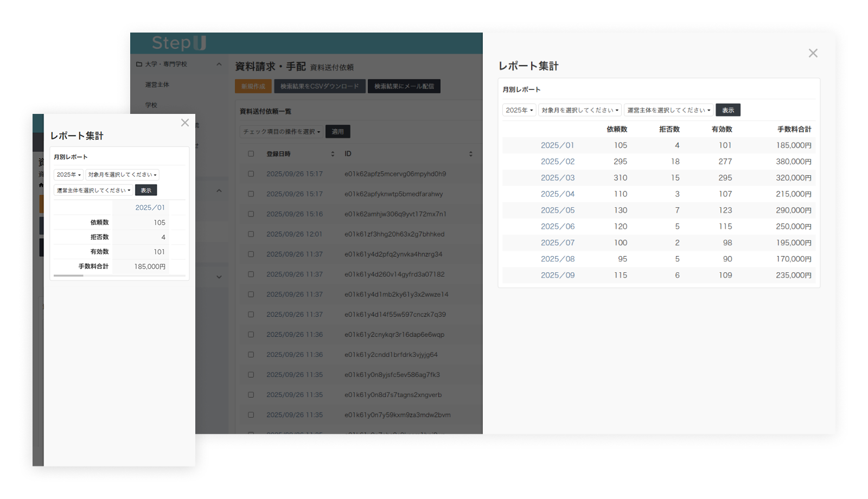
Task: Click the folder icon beside 大学・専門学校
Action: [139, 64]
